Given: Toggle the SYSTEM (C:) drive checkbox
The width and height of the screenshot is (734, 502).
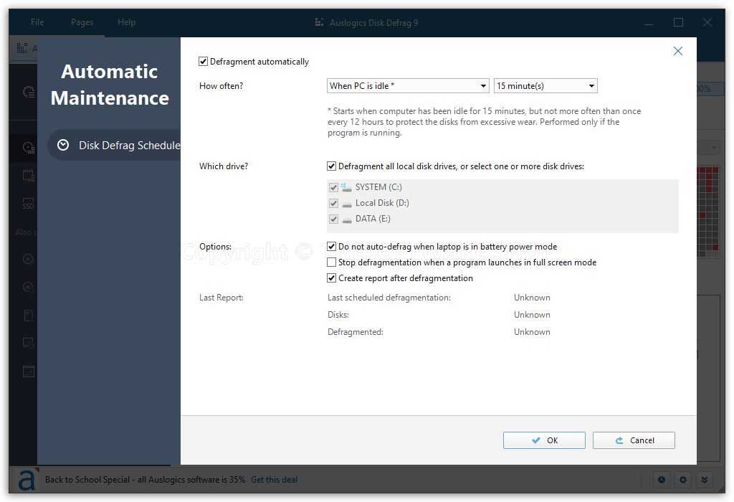Looking at the screenshot, I should point(333,187).
